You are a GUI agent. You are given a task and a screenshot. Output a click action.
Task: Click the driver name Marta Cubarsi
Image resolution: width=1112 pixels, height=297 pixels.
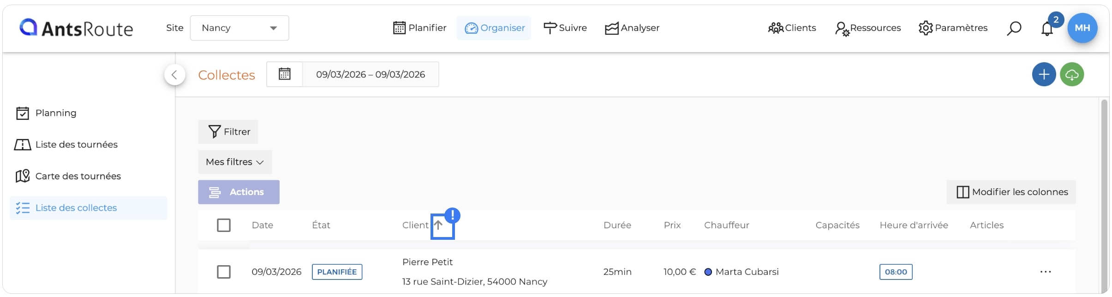[x=747, y=272]
